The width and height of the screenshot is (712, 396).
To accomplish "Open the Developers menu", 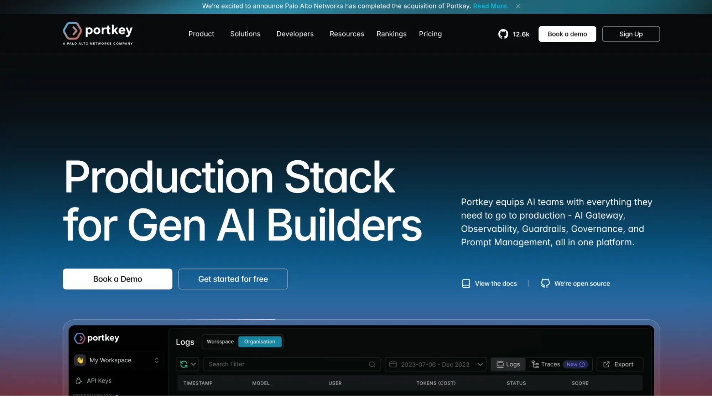I will 295,34.
